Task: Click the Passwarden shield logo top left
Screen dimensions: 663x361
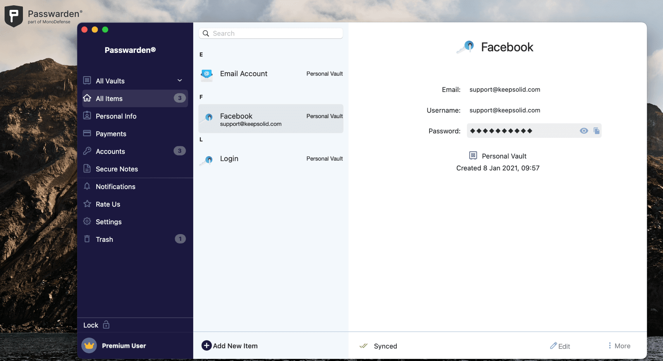Action: pos(14,16)
